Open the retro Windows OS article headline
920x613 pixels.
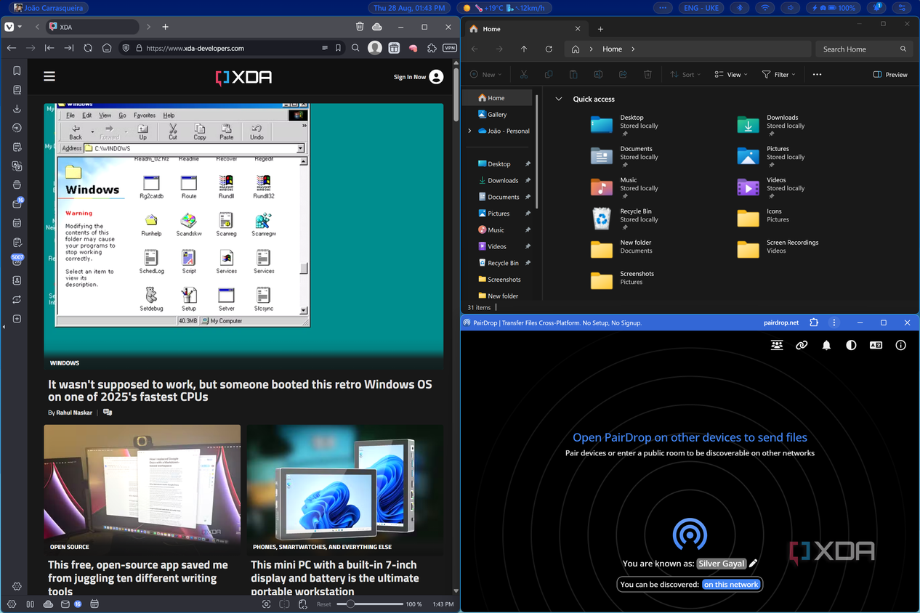240,390
